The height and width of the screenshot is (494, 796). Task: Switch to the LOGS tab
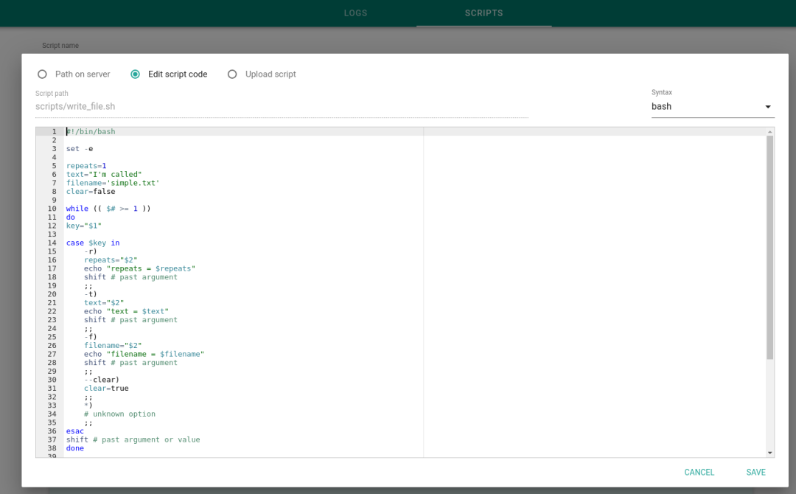tap(355, 13)
